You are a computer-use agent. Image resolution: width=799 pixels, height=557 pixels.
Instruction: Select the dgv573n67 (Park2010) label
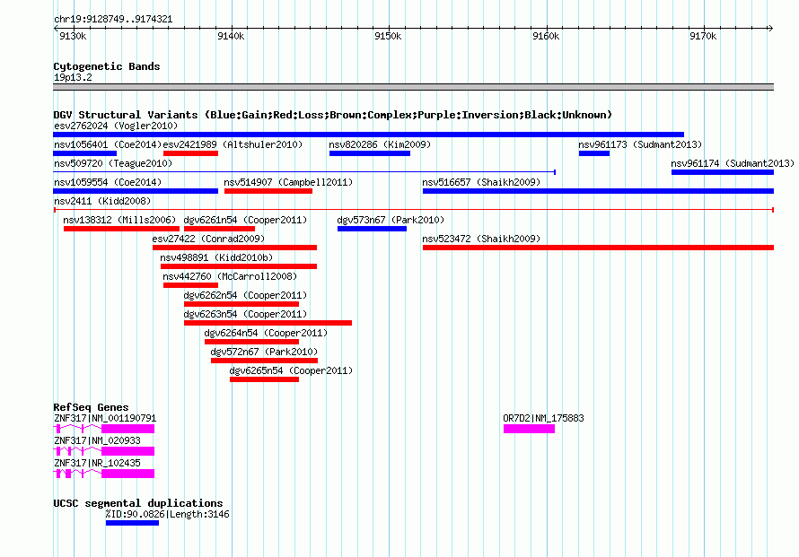tap(391, 220)
